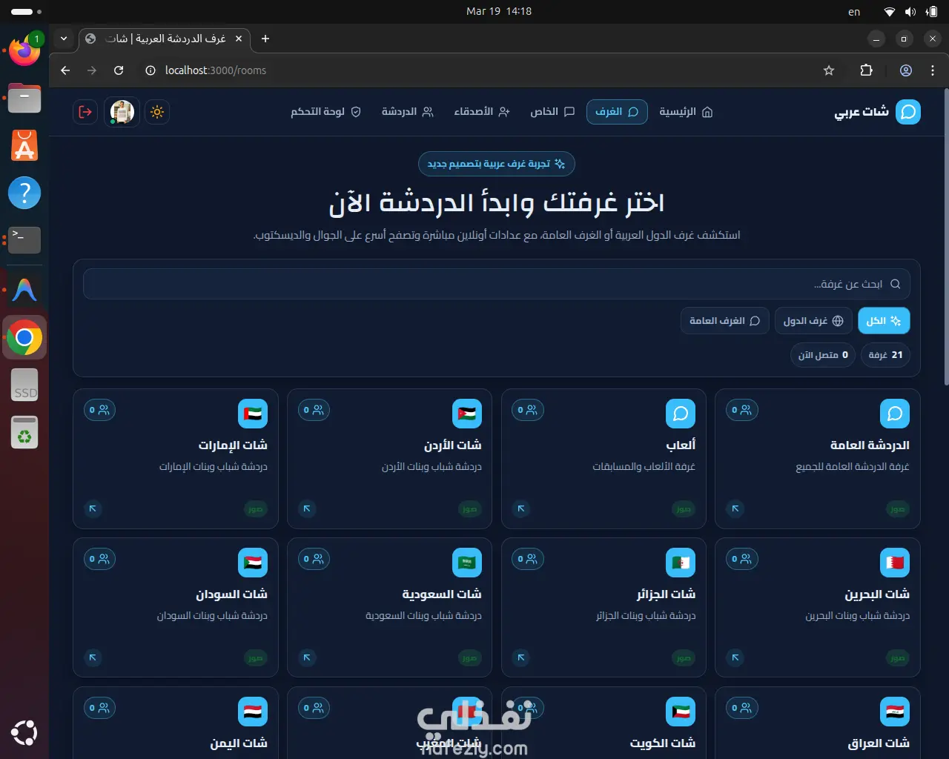
Task: Open the لوحة التحكم nav item
Action: [325, 112]
